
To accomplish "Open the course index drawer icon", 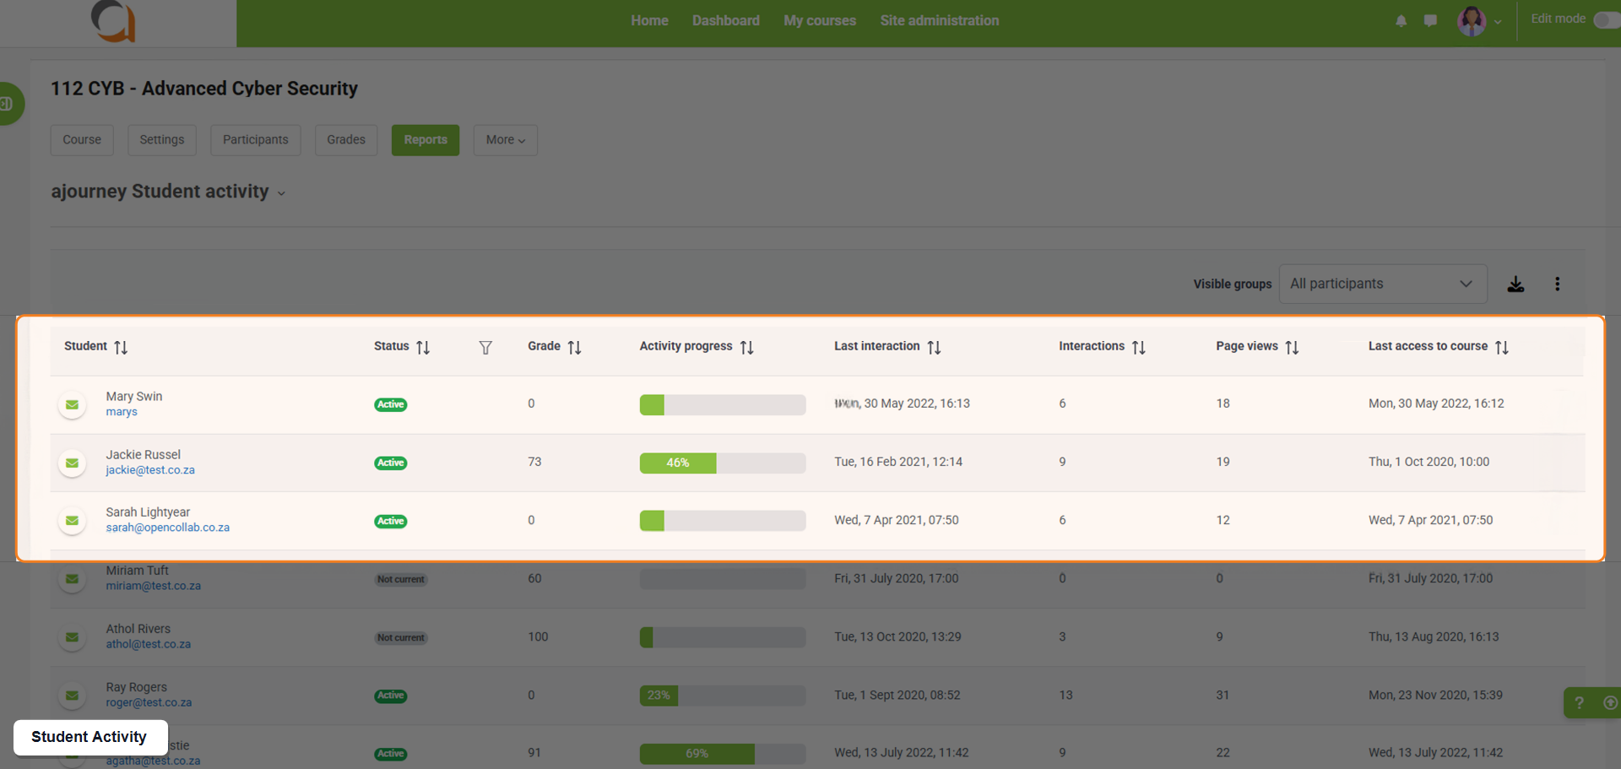I will [x=8, y=104].
